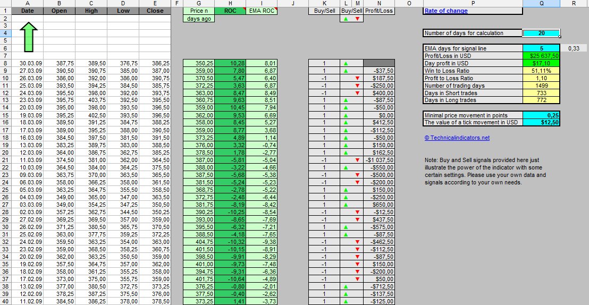The height and width of the screenshot is (305, 589).
Task: Click the red down triangle in row 2 header
Action: [357, 19]
